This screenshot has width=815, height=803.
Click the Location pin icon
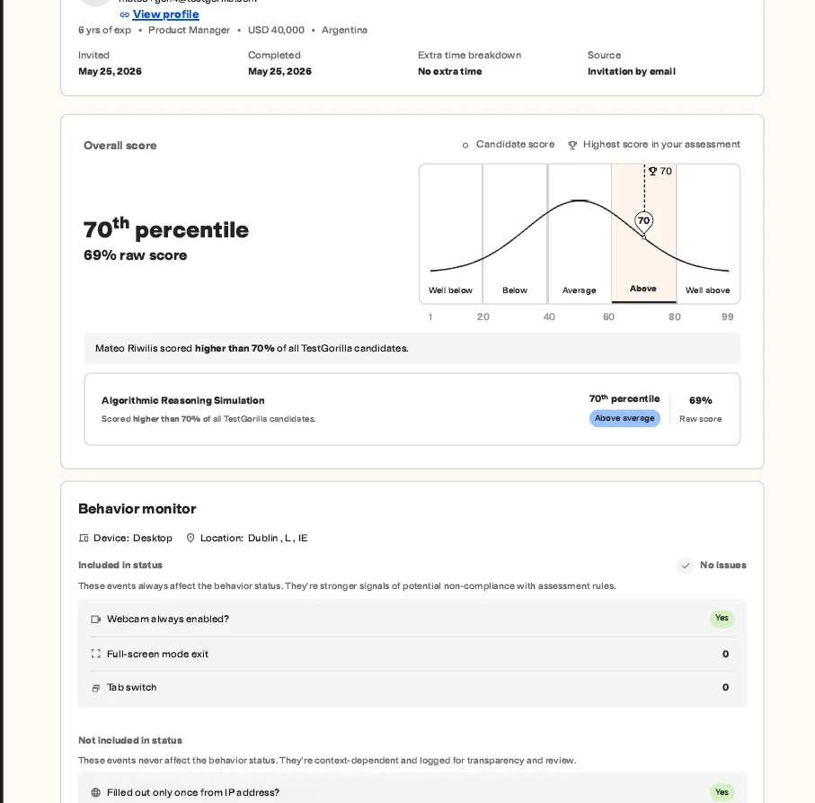(190, 539)
